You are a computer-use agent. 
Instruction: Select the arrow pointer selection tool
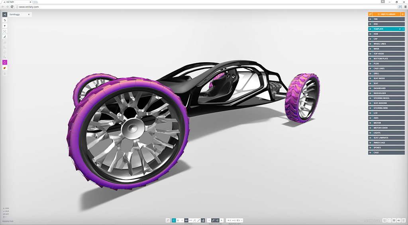pyautogui.click(x=5, y=26)
